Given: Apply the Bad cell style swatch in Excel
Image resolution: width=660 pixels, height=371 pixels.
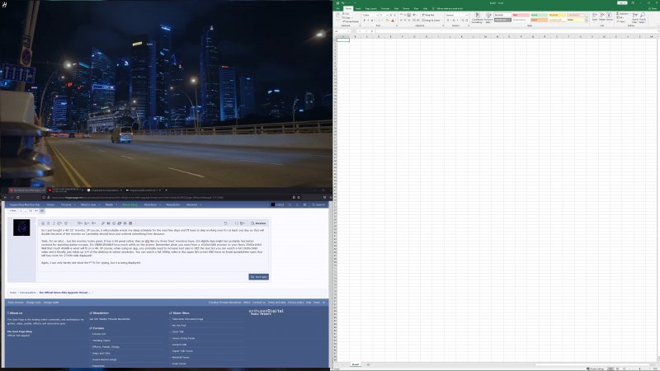Looking at the screenshot, I should (x=521, y=15).
